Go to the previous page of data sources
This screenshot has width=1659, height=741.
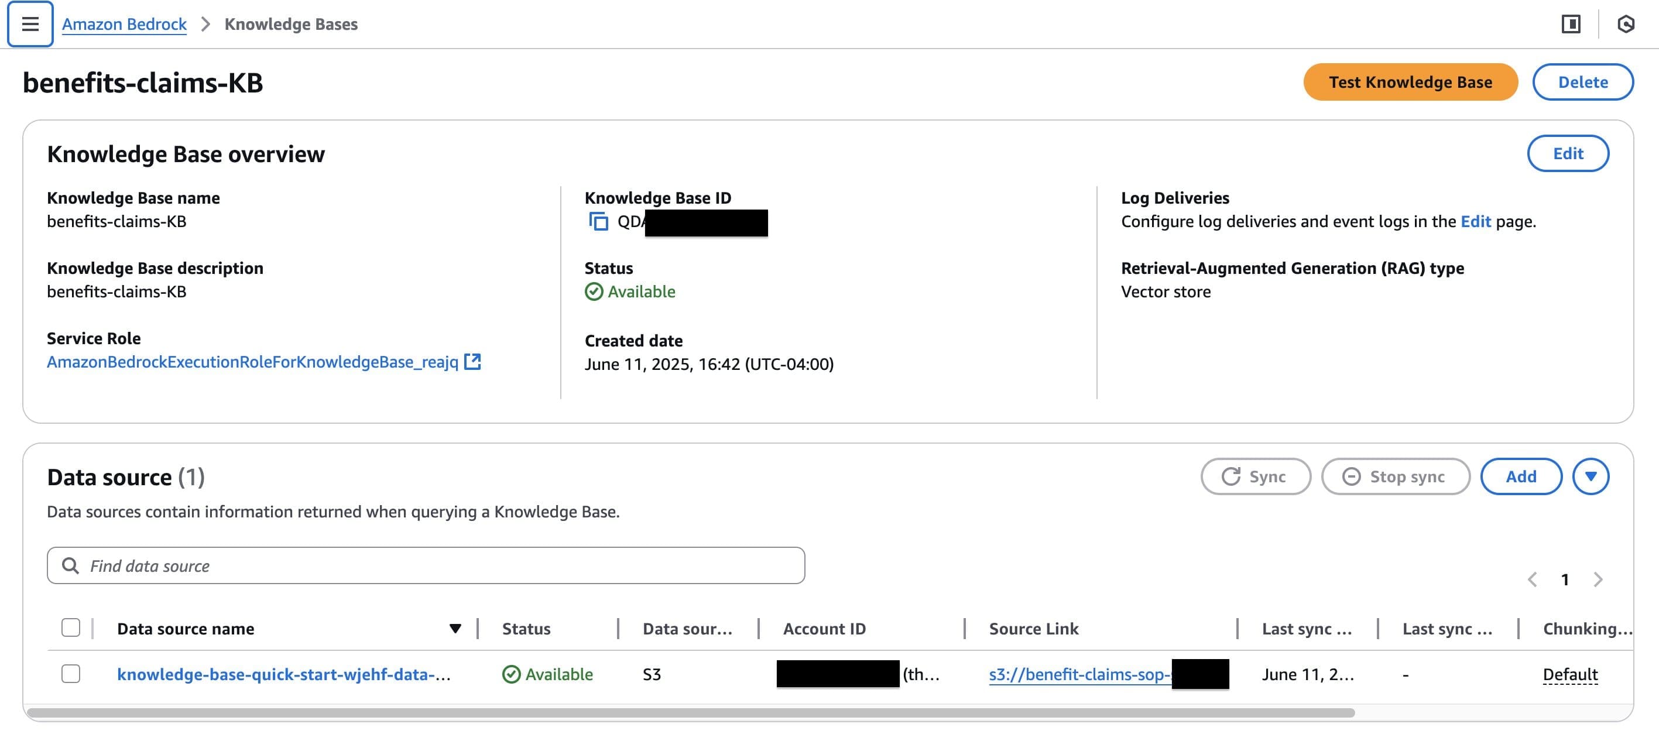1531,579
